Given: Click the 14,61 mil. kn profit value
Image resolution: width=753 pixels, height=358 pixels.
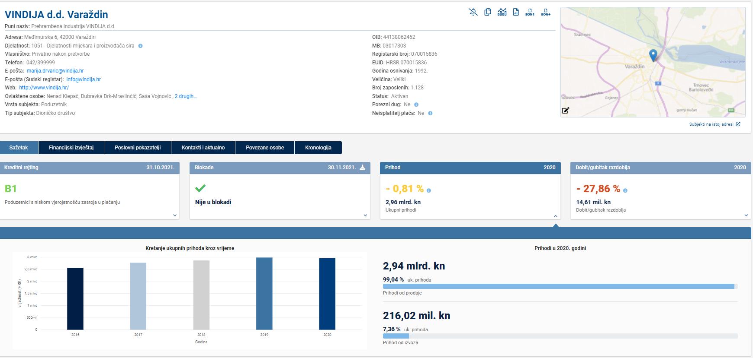Looking at the screenshot, I should click(593, 202).
